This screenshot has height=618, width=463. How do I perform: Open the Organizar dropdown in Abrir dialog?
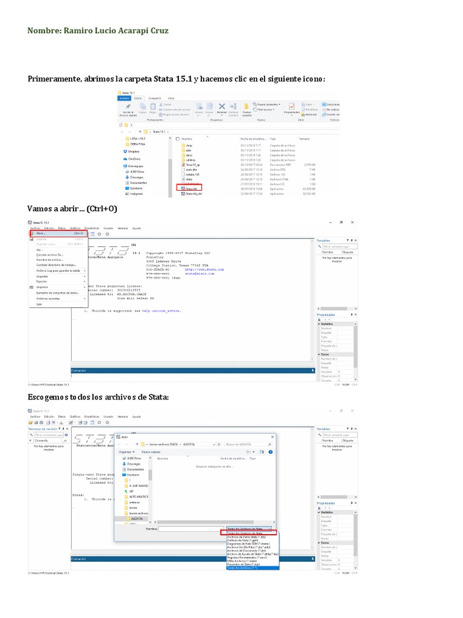(x=127, y=452)
